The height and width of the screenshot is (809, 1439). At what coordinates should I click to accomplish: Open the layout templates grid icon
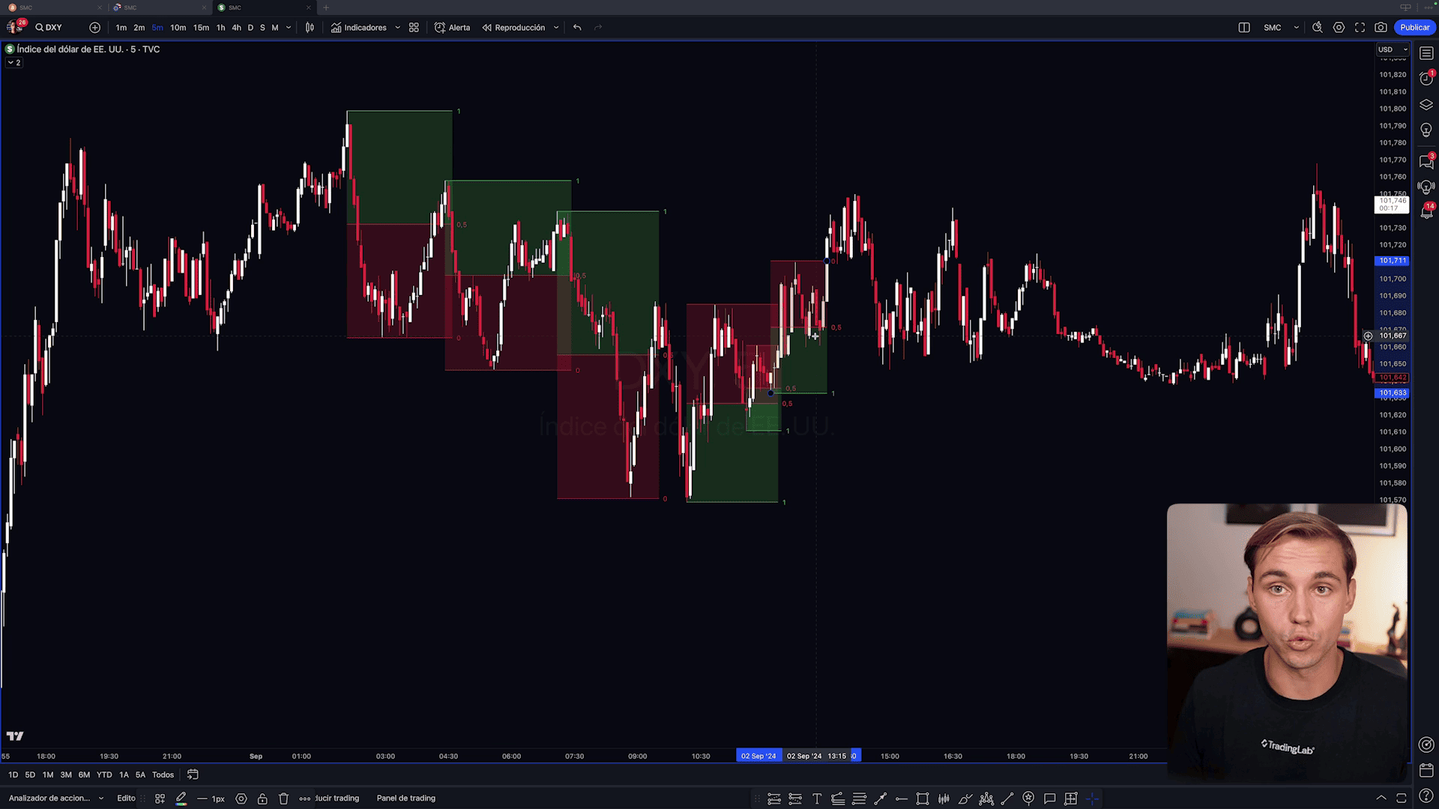(x=414, y=28)
